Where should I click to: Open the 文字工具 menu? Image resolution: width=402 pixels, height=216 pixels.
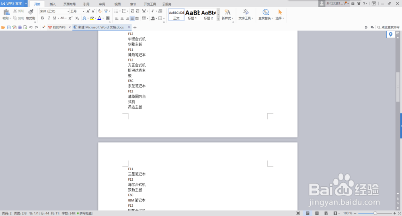[x=246, y=14]
